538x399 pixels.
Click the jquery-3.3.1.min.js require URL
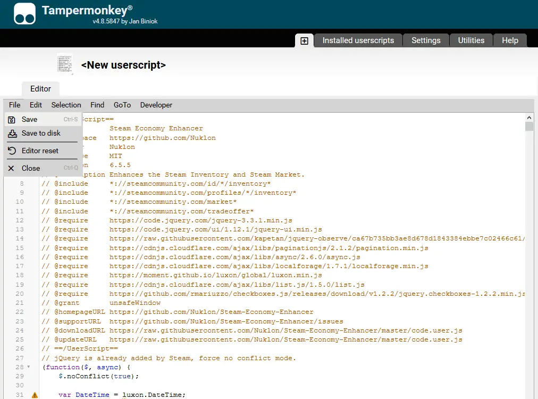coord(201,220)
